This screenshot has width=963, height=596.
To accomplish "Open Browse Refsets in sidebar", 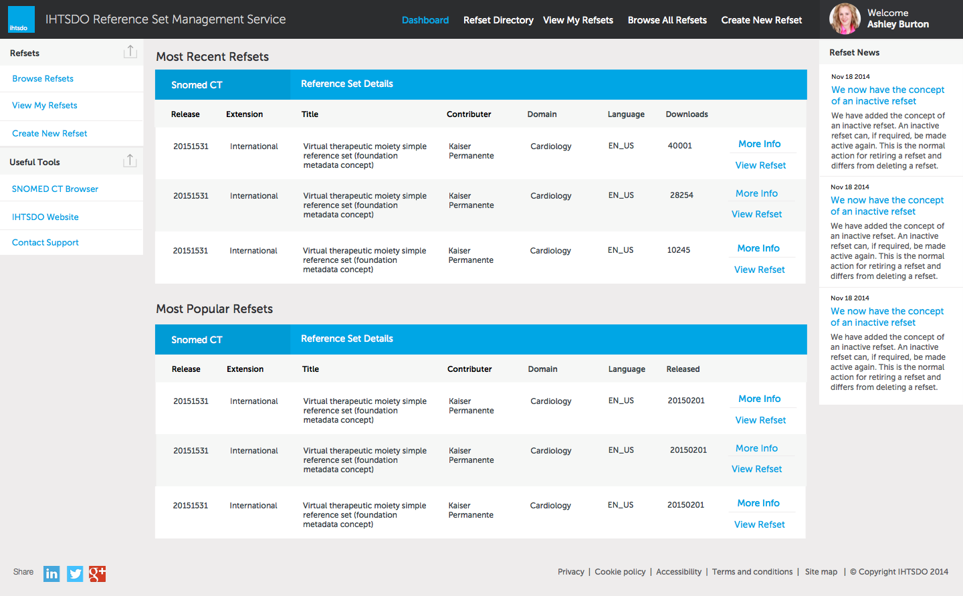I will (43, 78).
